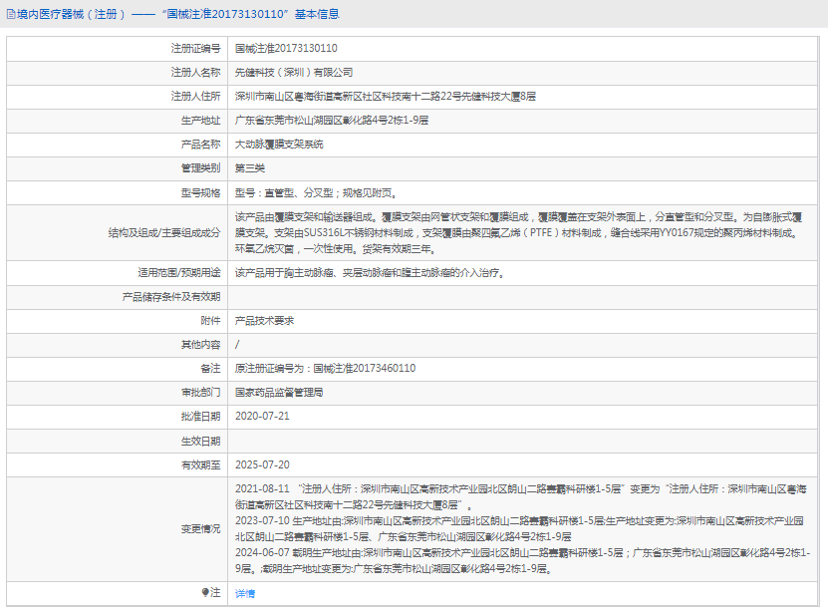The image size is (828, 612).
Task: Click the 管理类别 label
Action: (x=200, y=167)
